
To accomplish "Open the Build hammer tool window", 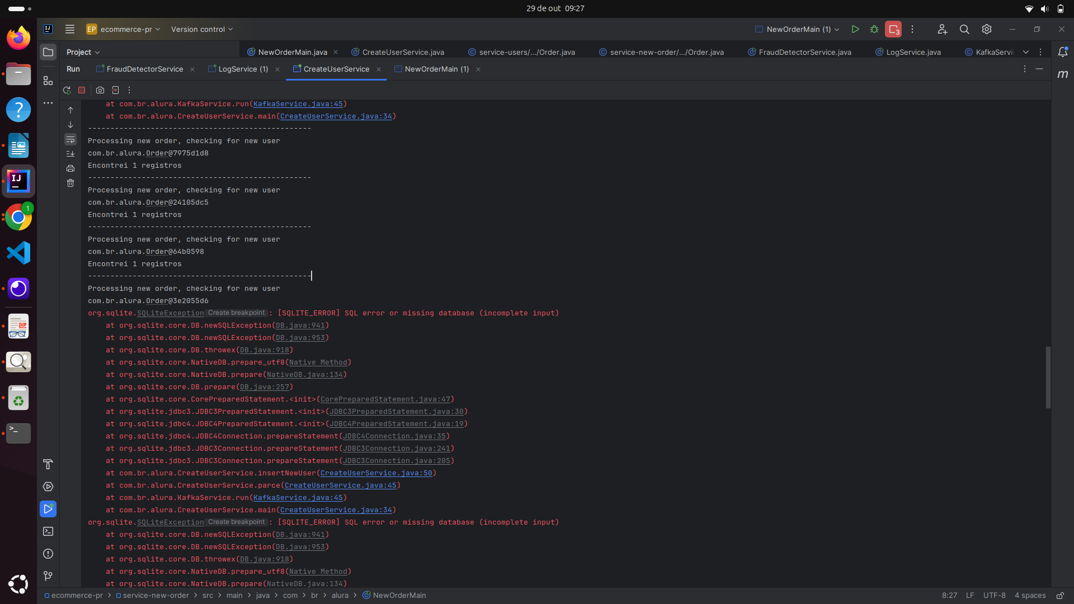I will (x=48, y=464).
